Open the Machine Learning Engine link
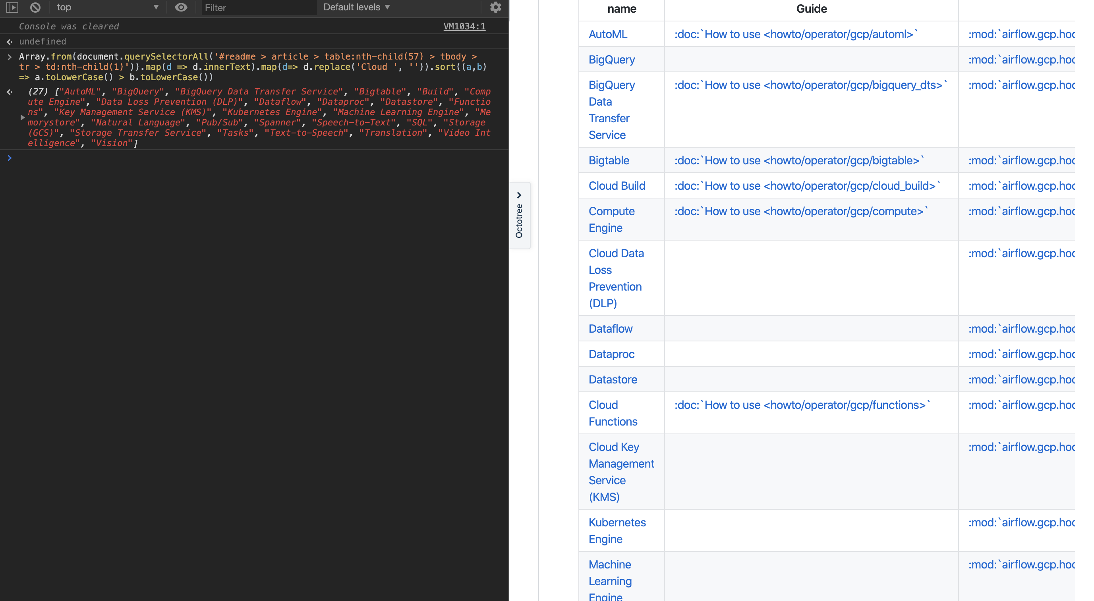This screenshot has height=601, width=1094. [610, 580]
